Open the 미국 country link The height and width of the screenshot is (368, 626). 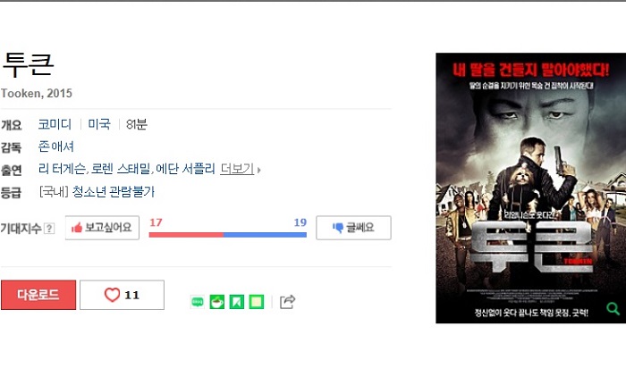99,124
